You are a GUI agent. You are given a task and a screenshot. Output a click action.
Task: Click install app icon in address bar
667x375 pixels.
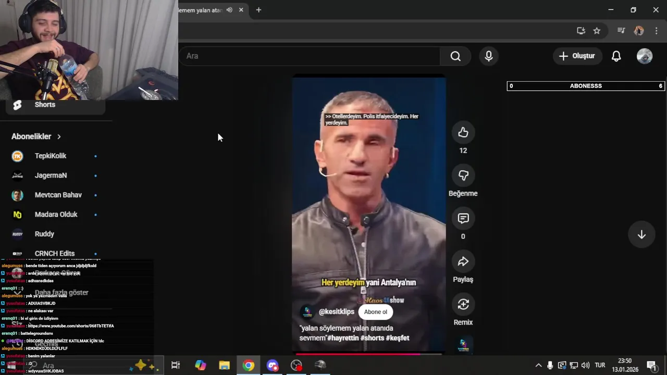[x=581, y=31]
